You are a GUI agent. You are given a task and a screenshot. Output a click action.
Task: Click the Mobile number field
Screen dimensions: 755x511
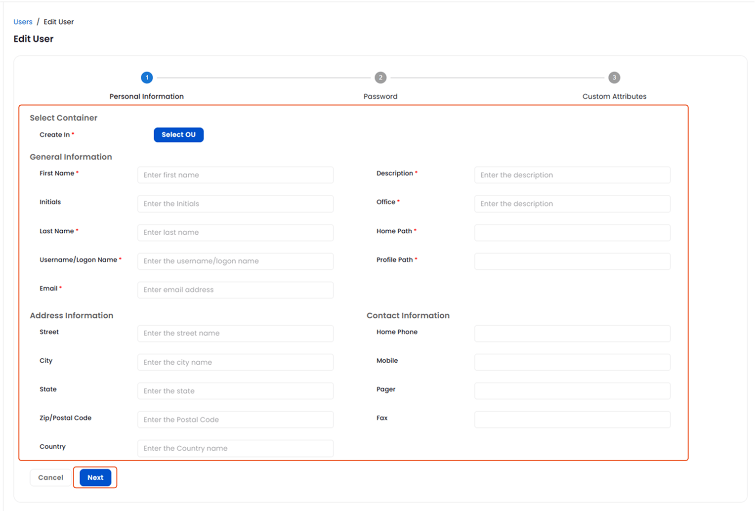572,362
